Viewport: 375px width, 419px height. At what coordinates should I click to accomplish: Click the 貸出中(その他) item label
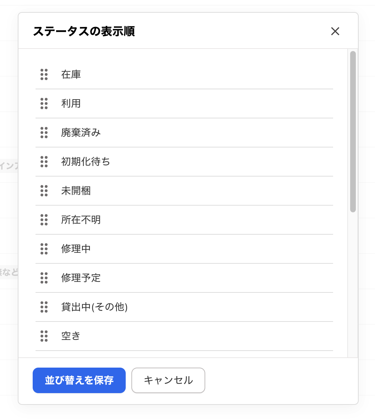pos(94,307)
